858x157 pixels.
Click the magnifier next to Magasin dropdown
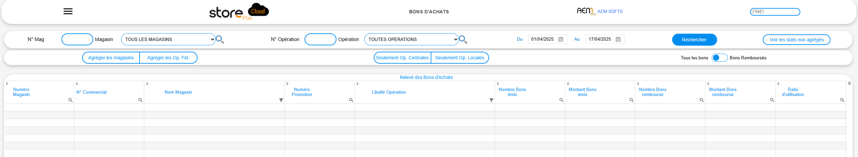coord(220,40)
